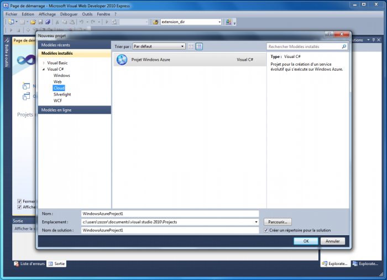Click the search magnifier in Rechercher Modèles
Image resolution: width=387 pixels, height=280 pixels.
coord(345,47)
